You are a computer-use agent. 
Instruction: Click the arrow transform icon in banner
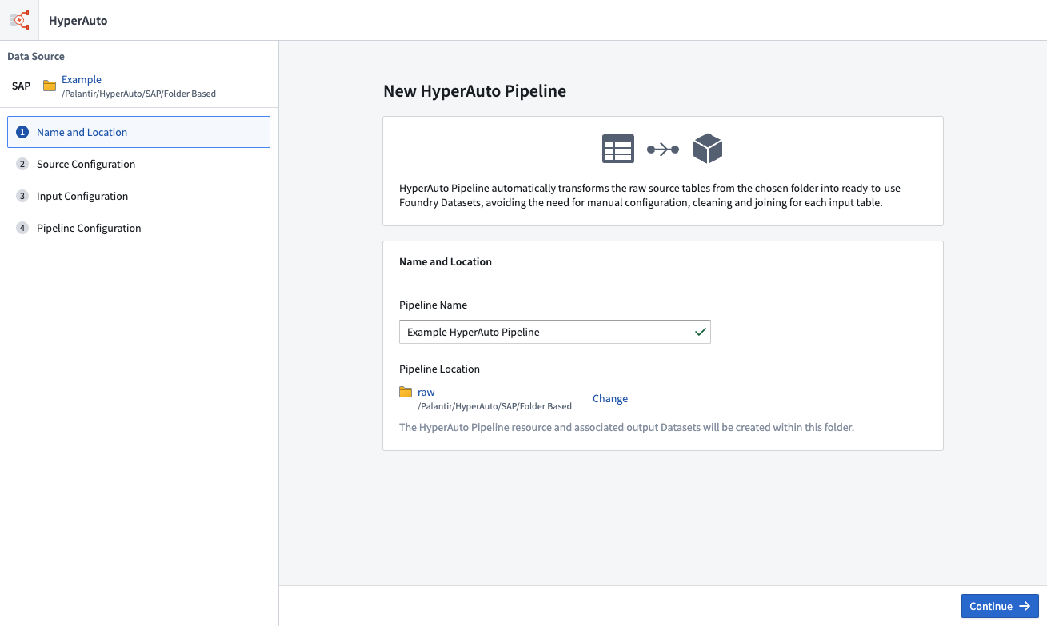(663, 150)
